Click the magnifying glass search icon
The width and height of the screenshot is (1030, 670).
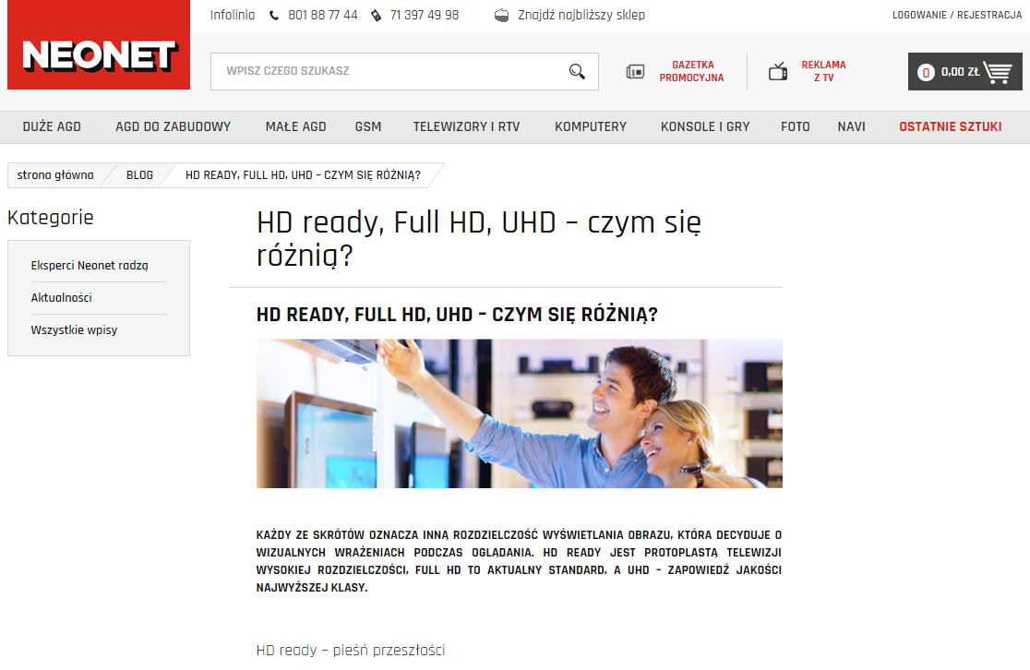(x=577, y=71)
